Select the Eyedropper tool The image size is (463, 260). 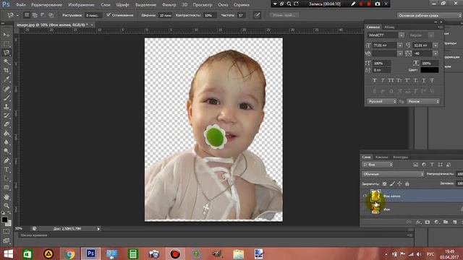[x=7, y=79]
